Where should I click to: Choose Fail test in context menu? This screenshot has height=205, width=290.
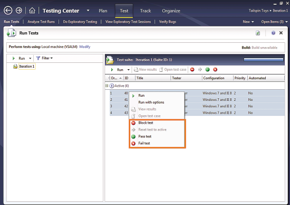coord(157,143)
